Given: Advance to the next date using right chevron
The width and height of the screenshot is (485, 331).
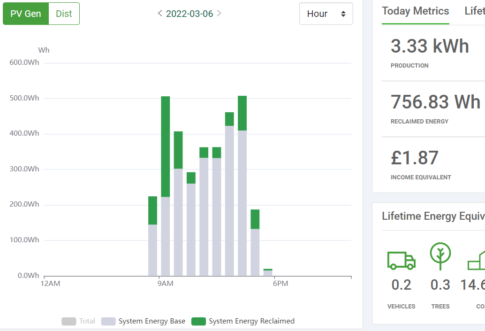Looking at the screenshot, I should pyautogui.click(x=219, y=13).
